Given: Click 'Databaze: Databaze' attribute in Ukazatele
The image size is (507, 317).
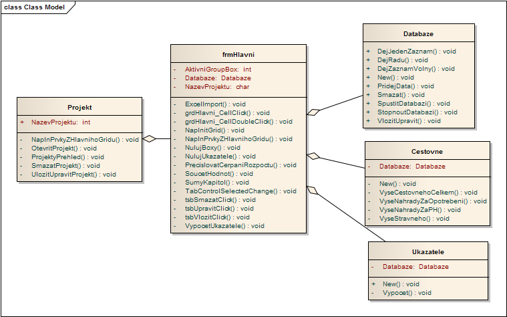Looking at the screenshot, I should click(x=415, y=267).
